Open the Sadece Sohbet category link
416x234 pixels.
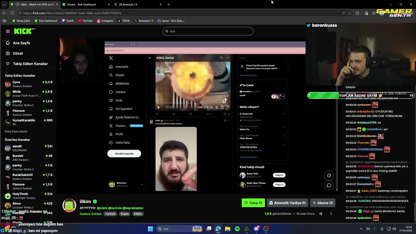(91, 214)
